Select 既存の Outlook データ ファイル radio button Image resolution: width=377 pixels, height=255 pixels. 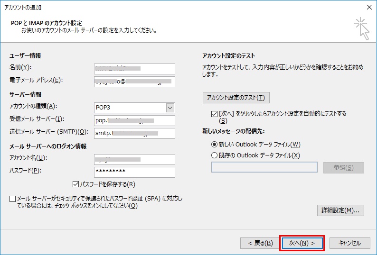pos(214,155)
